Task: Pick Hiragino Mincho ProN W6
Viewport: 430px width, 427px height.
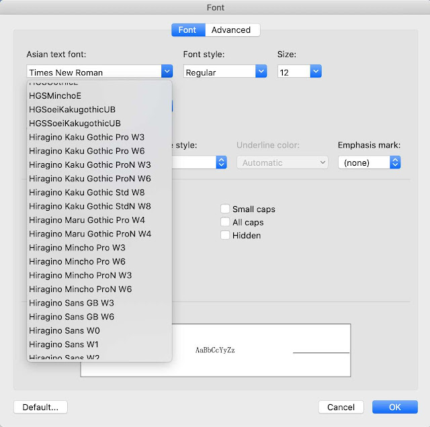Action: [x=99, y=289]
